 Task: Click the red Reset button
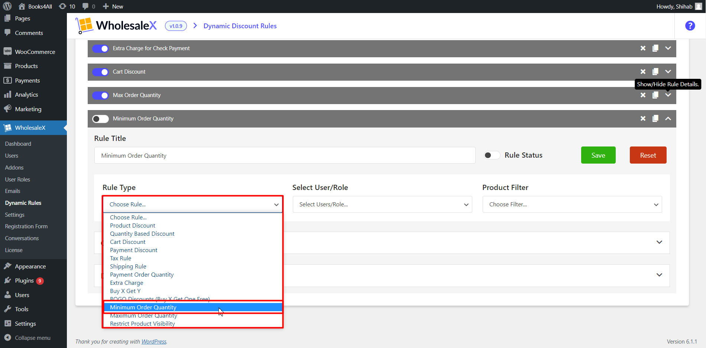[648, 155]
